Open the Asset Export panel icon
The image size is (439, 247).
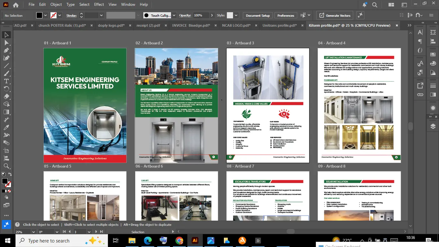(x=420, y=85)
